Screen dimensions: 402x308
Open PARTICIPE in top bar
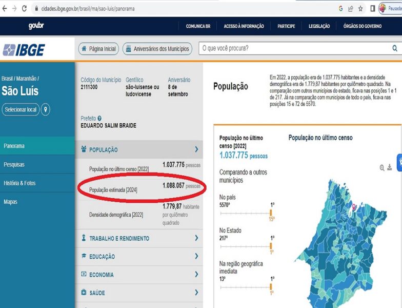[x=286, y=26]
